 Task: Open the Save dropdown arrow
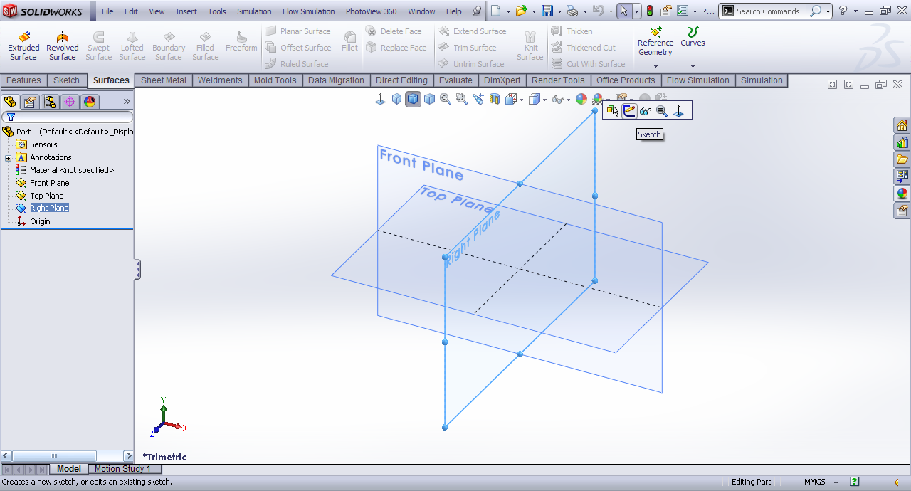[558, 11]
